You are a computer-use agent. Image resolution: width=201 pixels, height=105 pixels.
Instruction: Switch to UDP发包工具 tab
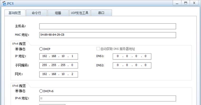80,13
